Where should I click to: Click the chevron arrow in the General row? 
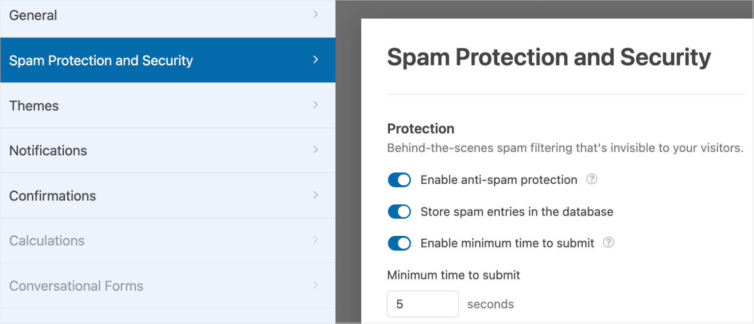coord(316,15)
